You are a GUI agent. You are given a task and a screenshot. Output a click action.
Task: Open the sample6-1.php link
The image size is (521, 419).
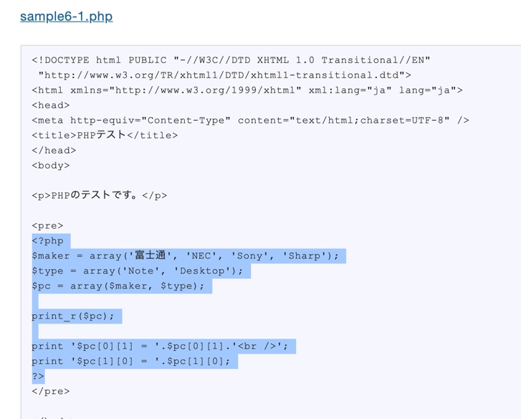(x=66, y=16)
